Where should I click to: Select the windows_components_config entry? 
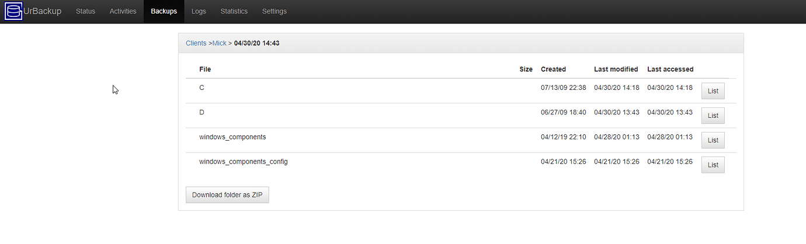[244, 161]
